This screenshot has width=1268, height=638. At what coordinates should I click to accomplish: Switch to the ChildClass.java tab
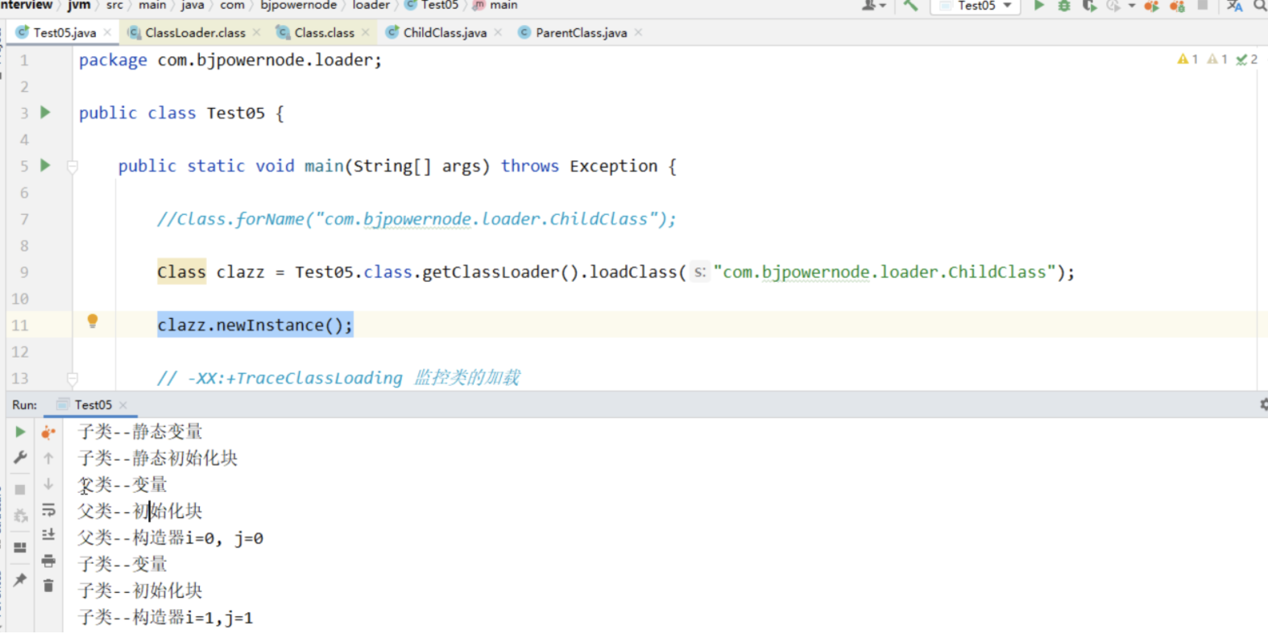pos(444,33)
